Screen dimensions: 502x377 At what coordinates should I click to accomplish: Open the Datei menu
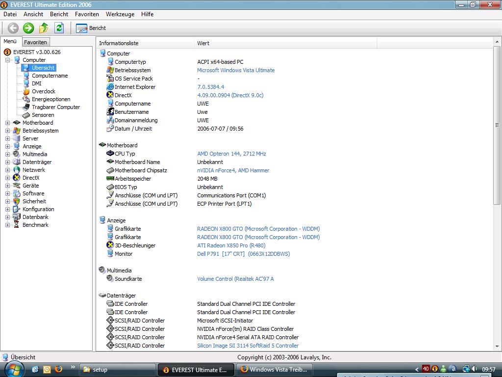pos(10,14)
